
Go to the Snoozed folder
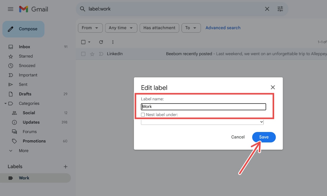pyautogui.click(x=27, y=65)
